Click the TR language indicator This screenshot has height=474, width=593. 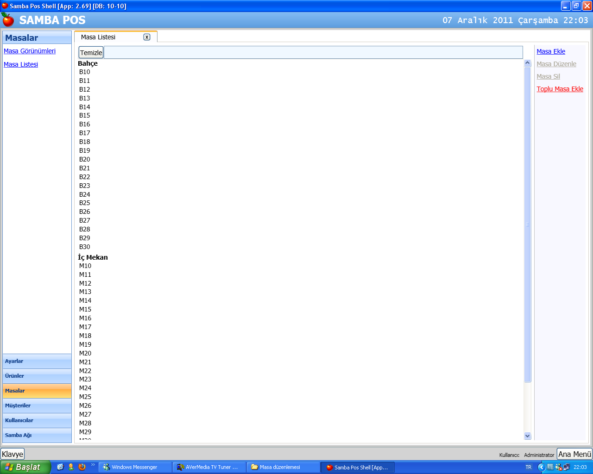pyautogui.click(x=529, y=467)
